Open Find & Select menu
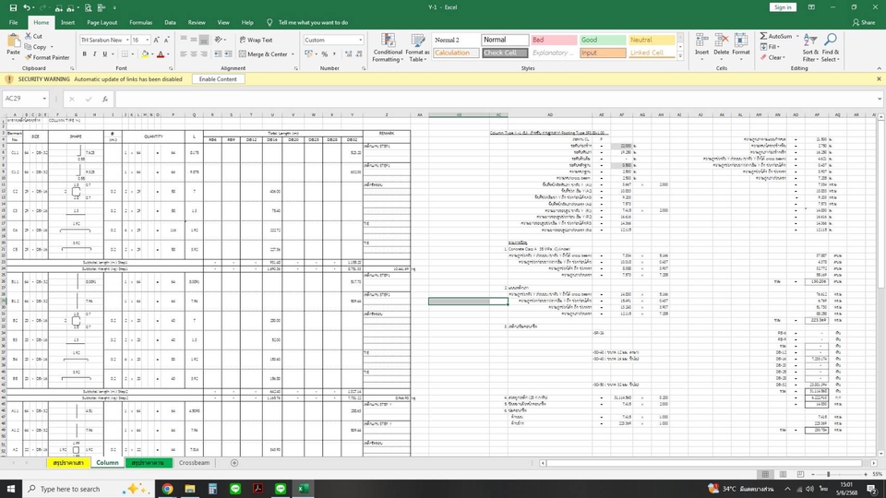This screenshot has height=498, width=886. [830, 47]
